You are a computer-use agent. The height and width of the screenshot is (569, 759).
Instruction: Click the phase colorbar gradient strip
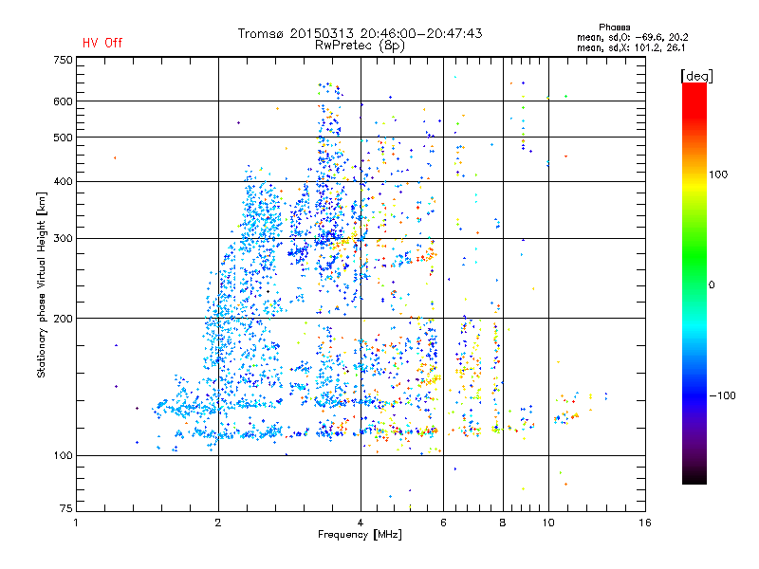[694, 283]
